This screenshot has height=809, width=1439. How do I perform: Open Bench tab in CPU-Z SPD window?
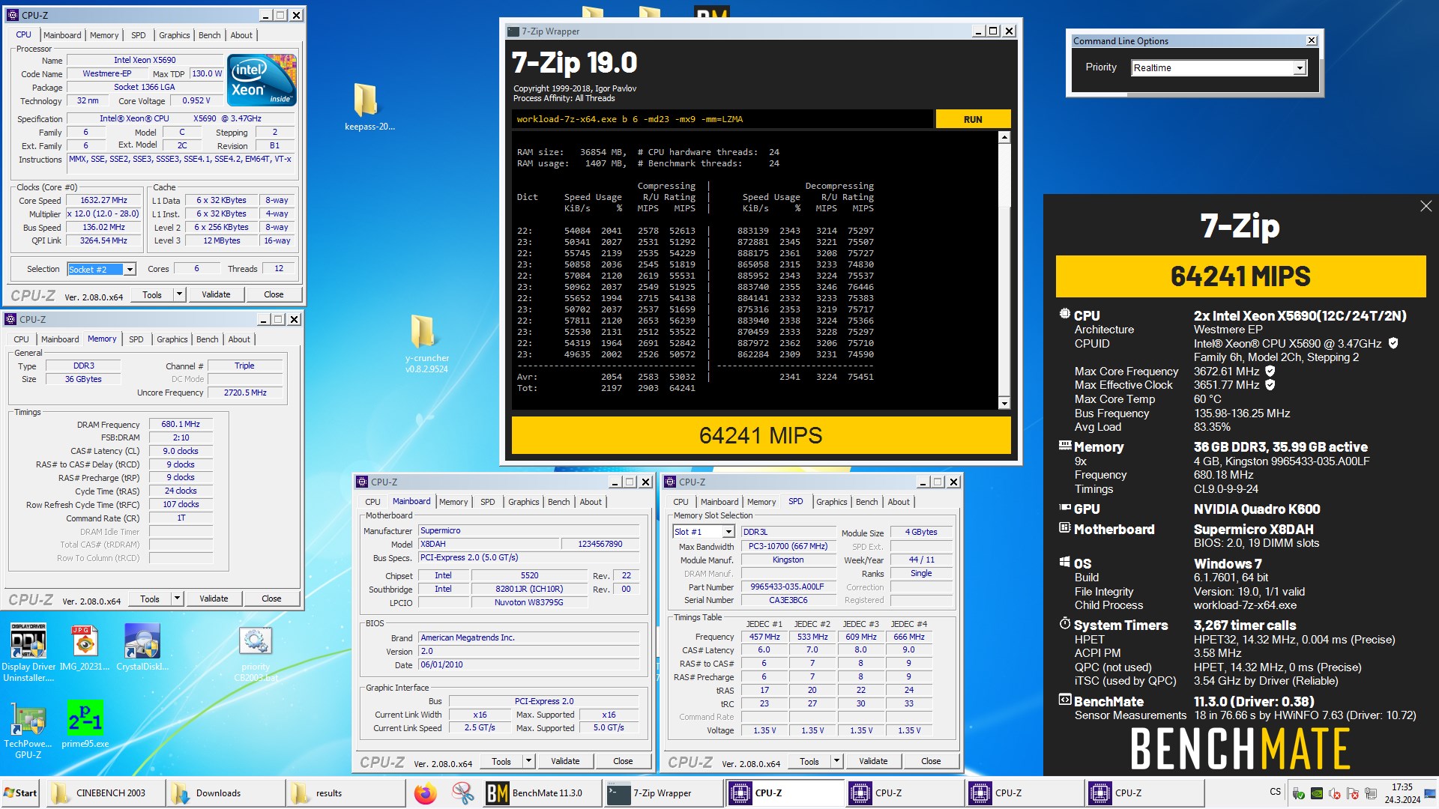tap(866, 502)
